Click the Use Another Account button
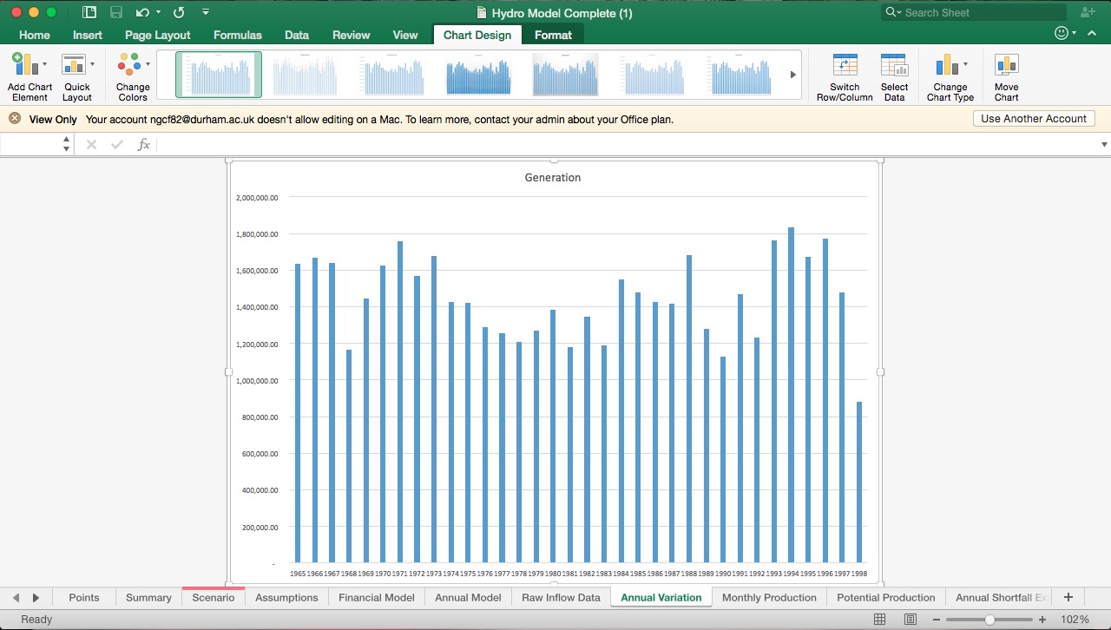 click(x=1033, y=118)
